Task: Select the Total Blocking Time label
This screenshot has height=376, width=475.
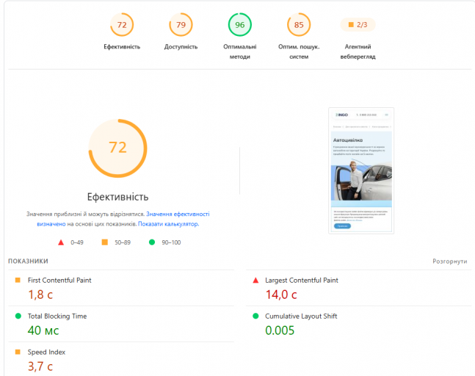Action: coord(57,316)
